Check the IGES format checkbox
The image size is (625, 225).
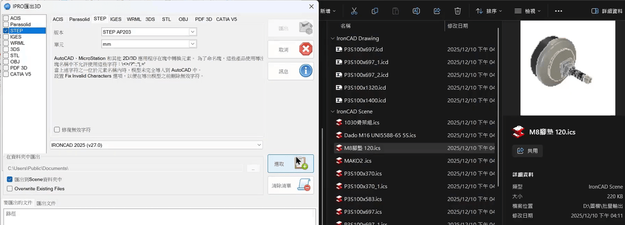coord(6,37)
